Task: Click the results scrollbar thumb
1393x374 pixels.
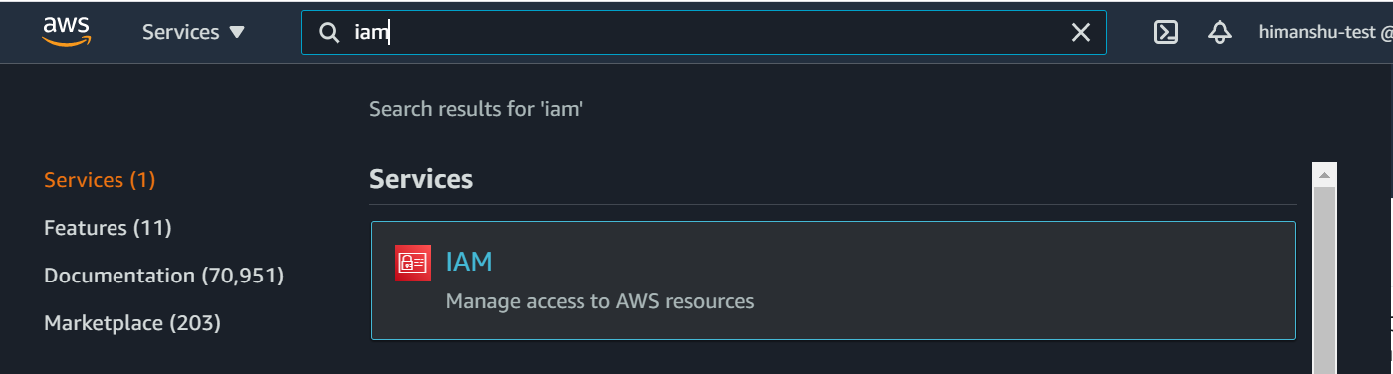Action: [1324, 280]
